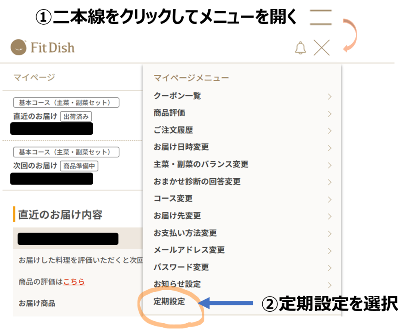Click the 出荷済み status badge
This screenshot has width=409, height=332.
point(76,117)
